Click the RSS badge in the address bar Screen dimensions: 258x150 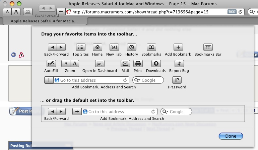[x=232, y=12]
